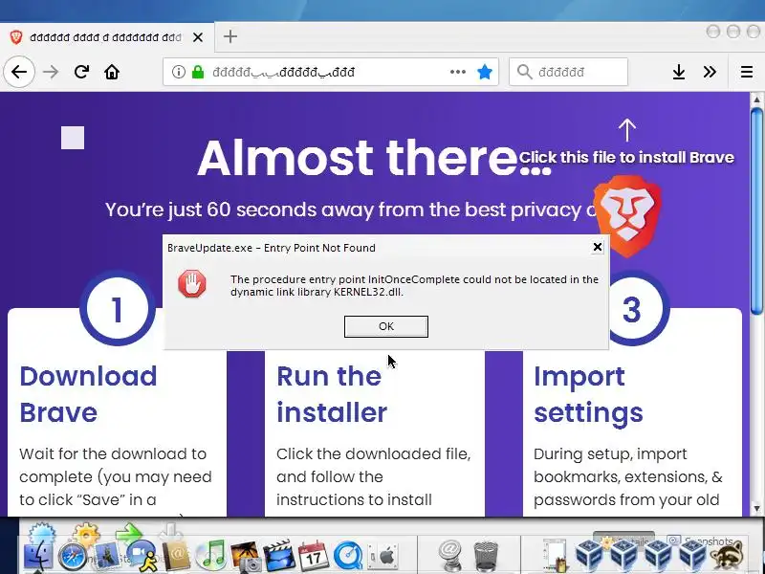Open a new tab with plus button
765x574 pixels.
click(x=230, y=36)
